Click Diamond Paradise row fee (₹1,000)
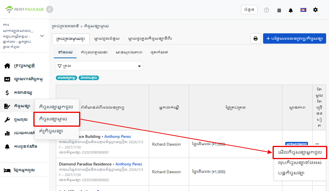 point(209,172)
